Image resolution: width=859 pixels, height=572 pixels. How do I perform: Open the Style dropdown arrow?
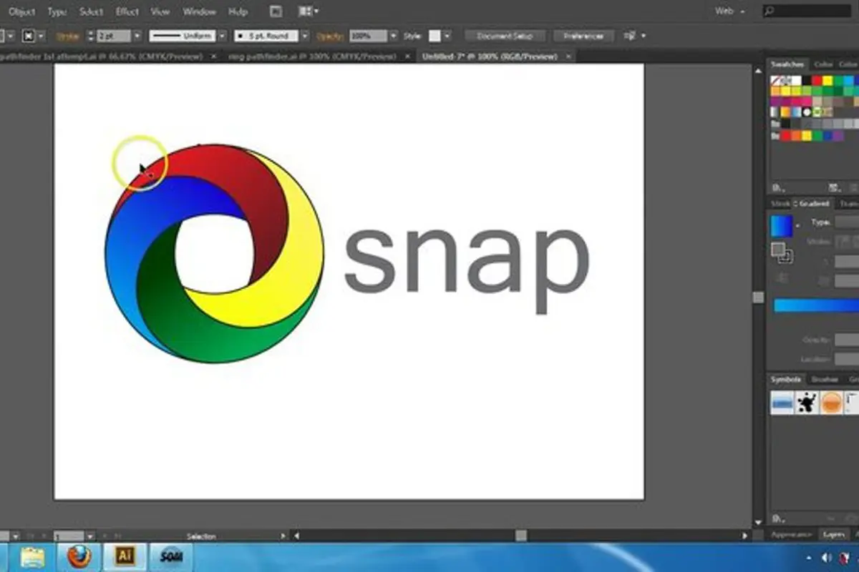tap(447, 36)
